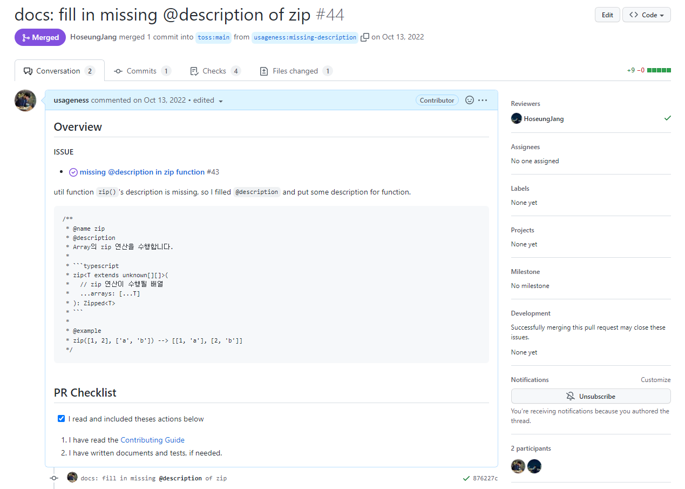Click the Labels sidebar heading
Image resolution: width=685 pixels, height=489 pixels.
click(520, 189)
